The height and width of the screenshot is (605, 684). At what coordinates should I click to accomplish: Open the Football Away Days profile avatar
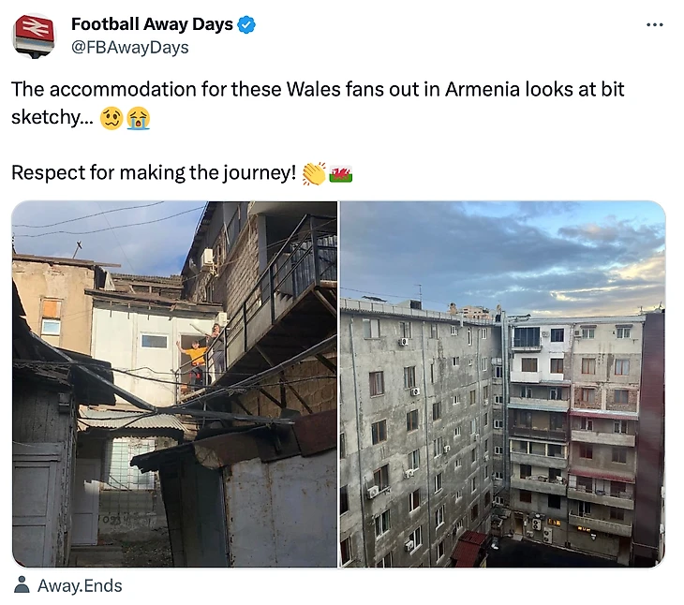pyautogui.click(x=34, y=36)
